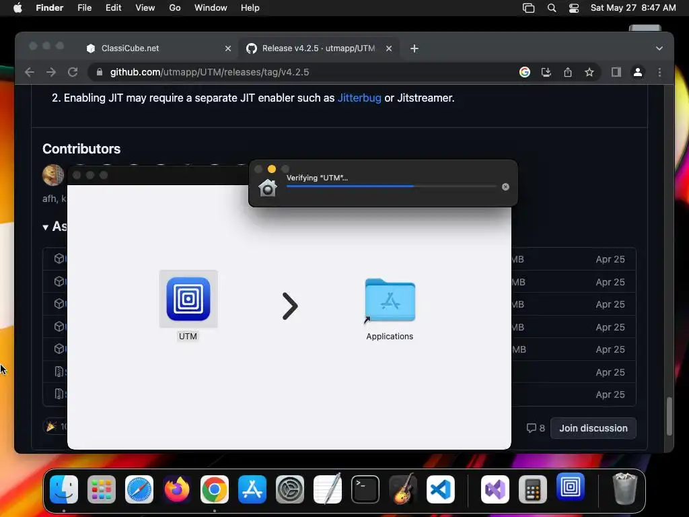Click the disk image verifier icon
This screenshot has width=689, height=517.
pyautogui.click(x=267, y=188)
